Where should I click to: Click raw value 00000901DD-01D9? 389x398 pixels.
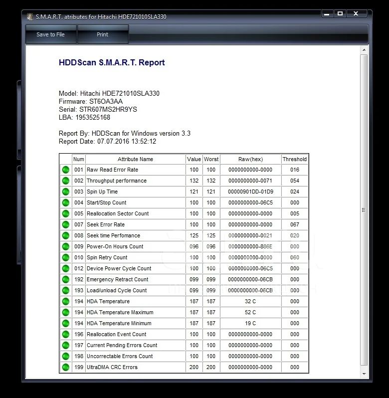[x=250, y=192]
